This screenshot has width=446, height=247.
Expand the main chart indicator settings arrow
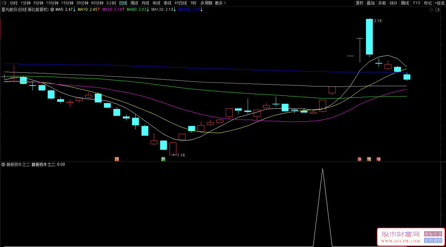(52, 10)
